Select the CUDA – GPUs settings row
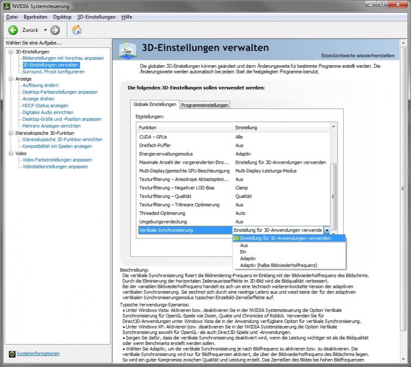This screenshot has height=367, width=411. click(x=234, y=137)
